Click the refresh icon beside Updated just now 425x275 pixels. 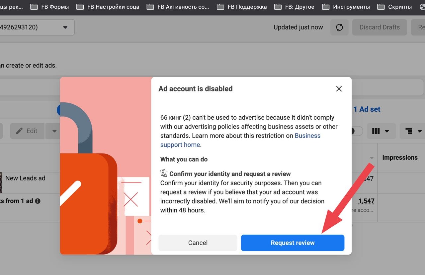point(339,27)
